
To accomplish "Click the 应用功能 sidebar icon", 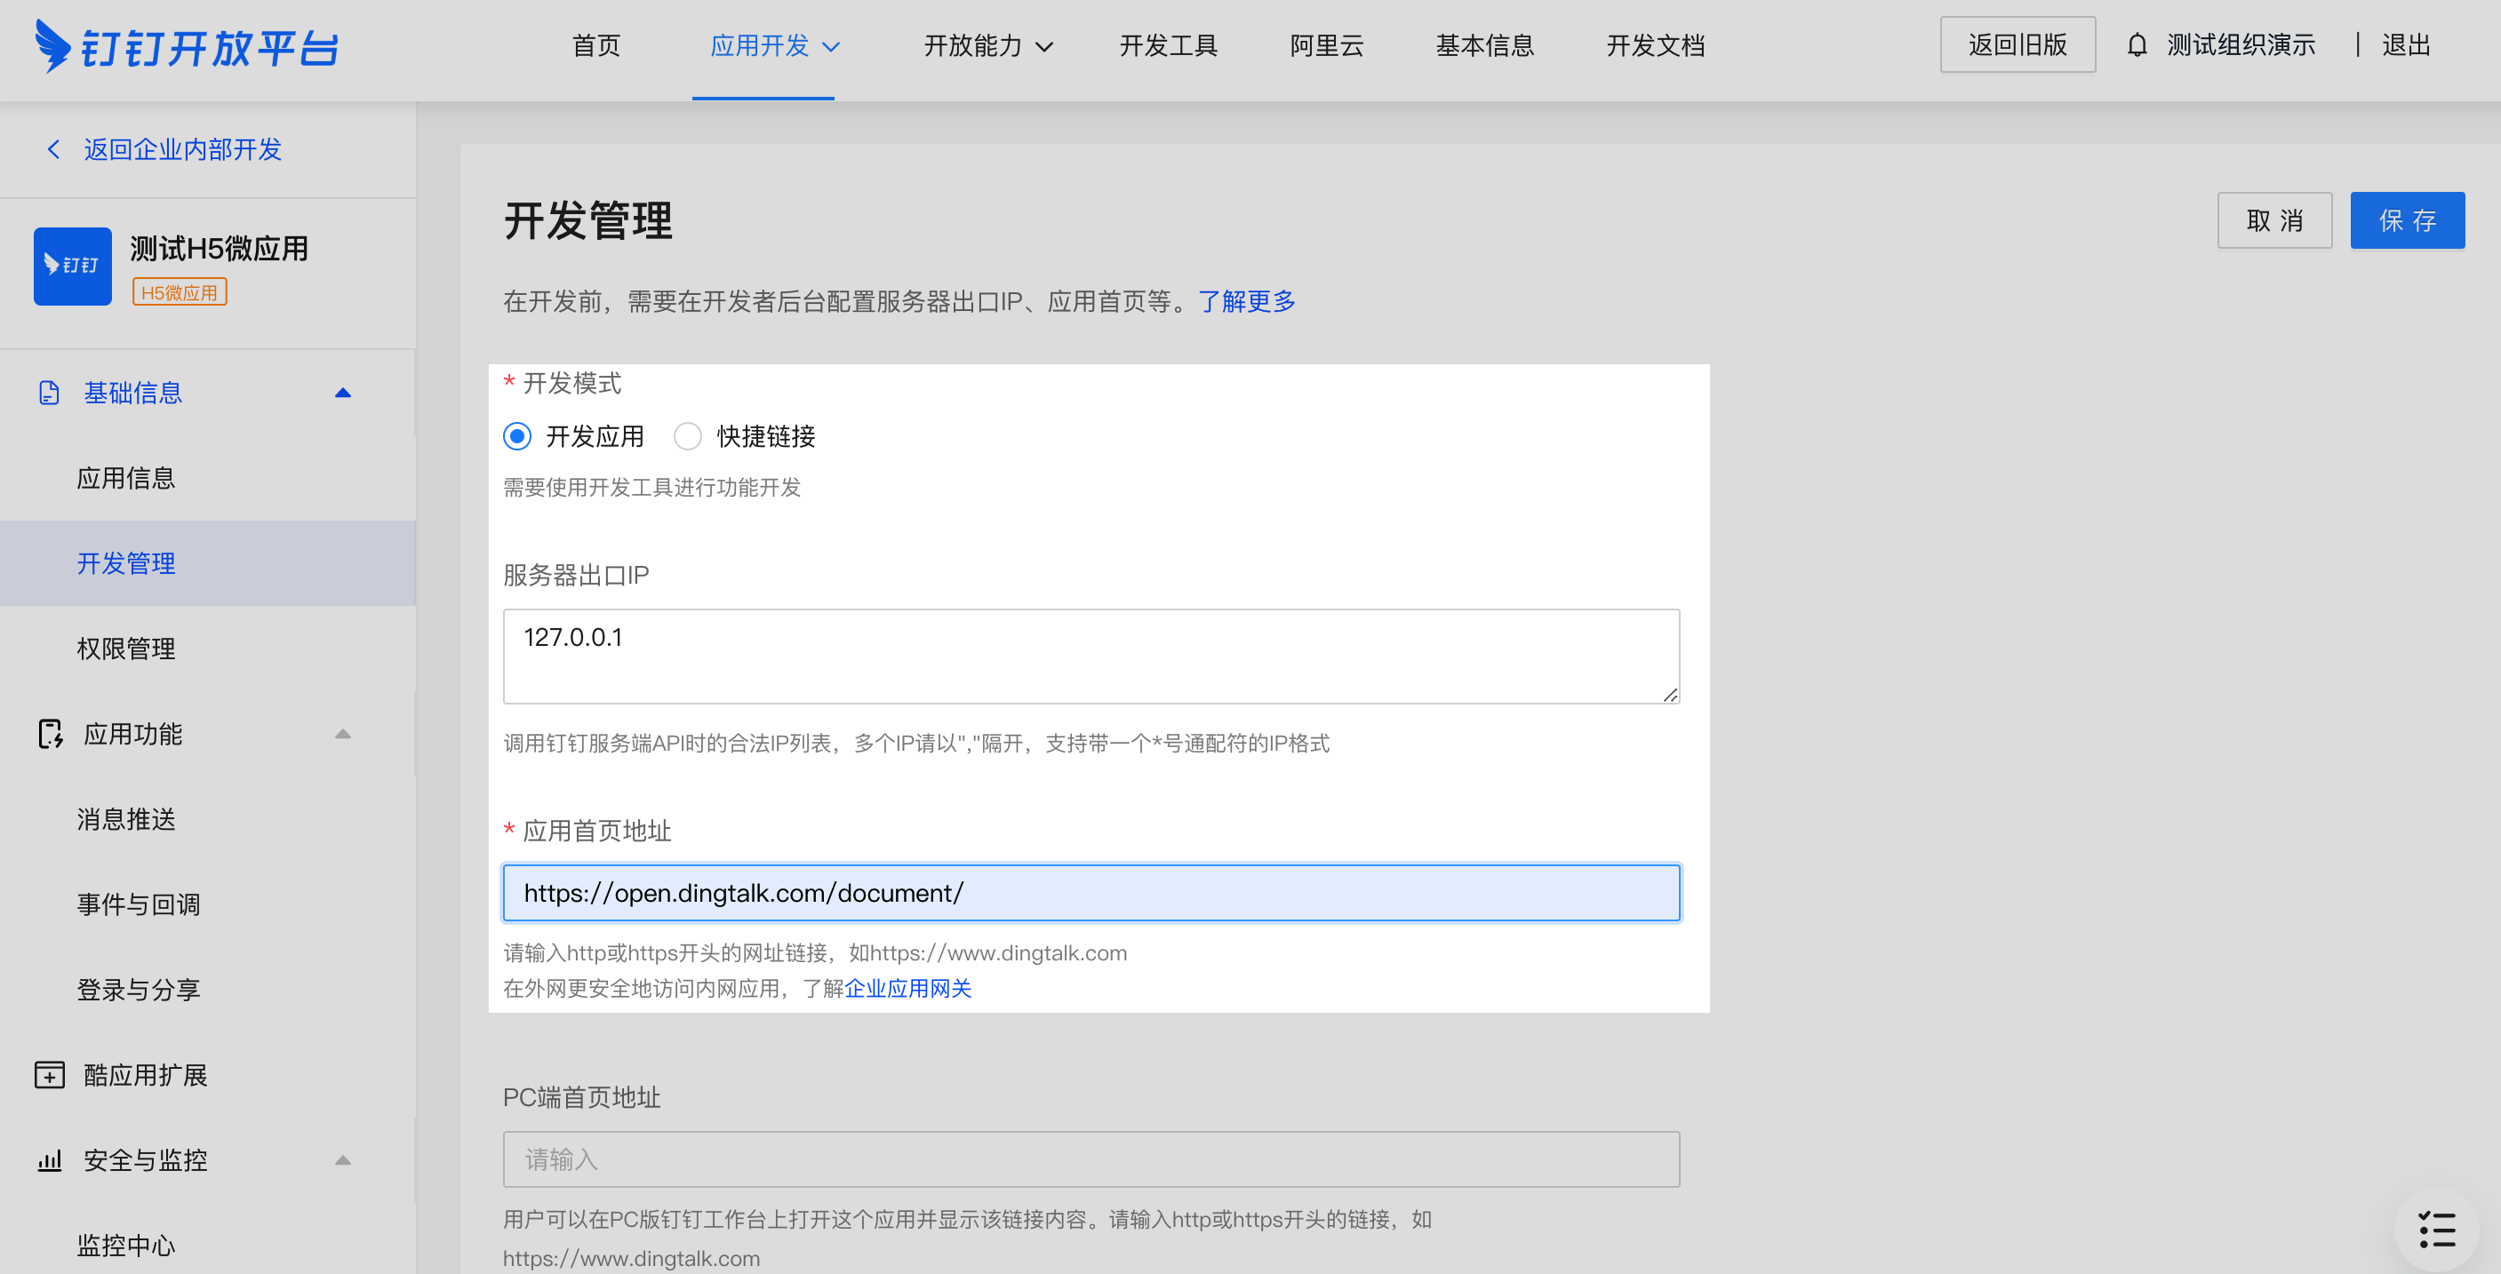I will tap(50, 735).
